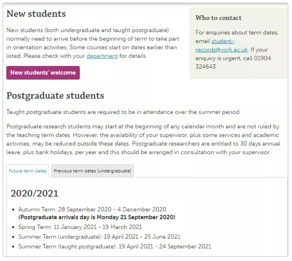Viewport: 292px width, 261px height.
Task: Click the Summer Term (taught postgraduate) item
Action: pos(115,246)
